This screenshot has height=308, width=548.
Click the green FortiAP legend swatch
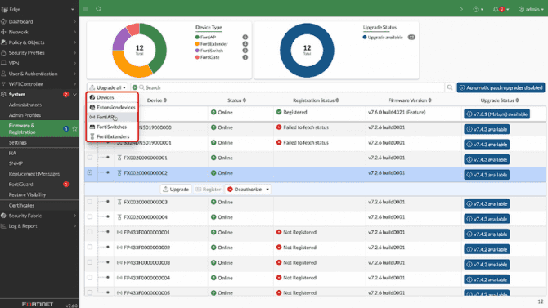[197, 37]
